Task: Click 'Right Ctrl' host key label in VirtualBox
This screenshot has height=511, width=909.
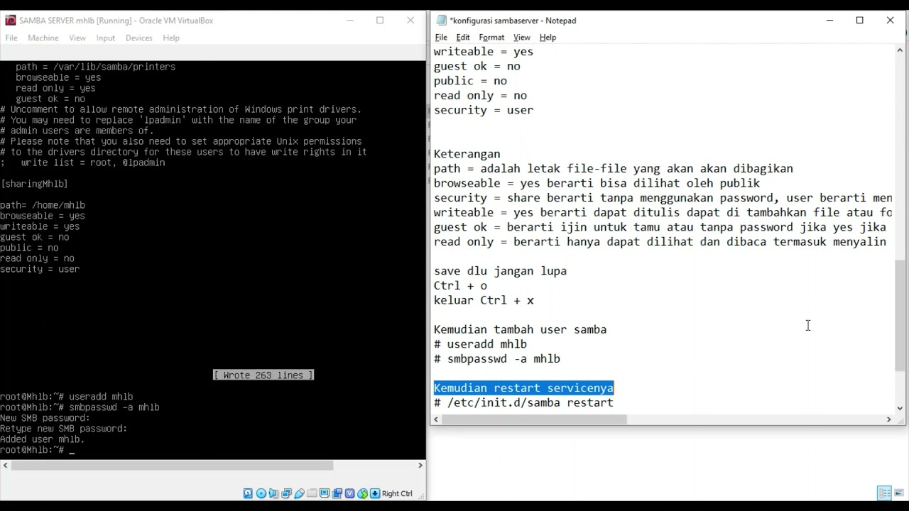Action: tap(397, 493)
